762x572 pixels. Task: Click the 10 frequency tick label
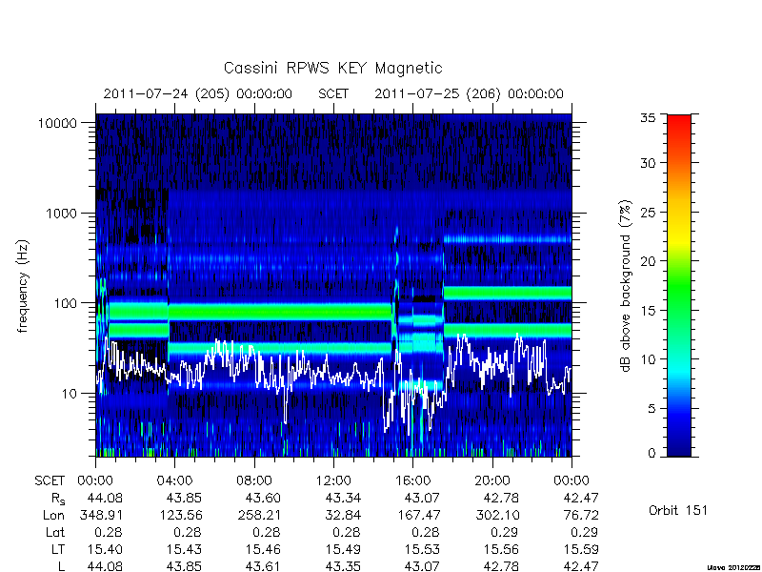(70, 393)
